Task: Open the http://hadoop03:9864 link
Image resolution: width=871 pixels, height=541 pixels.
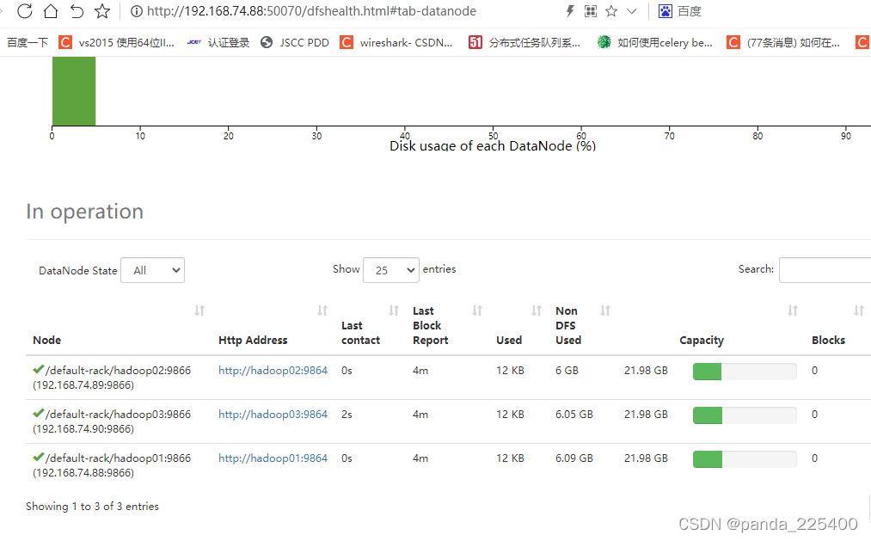Action: pyautogui.click(x=273, y=415)
